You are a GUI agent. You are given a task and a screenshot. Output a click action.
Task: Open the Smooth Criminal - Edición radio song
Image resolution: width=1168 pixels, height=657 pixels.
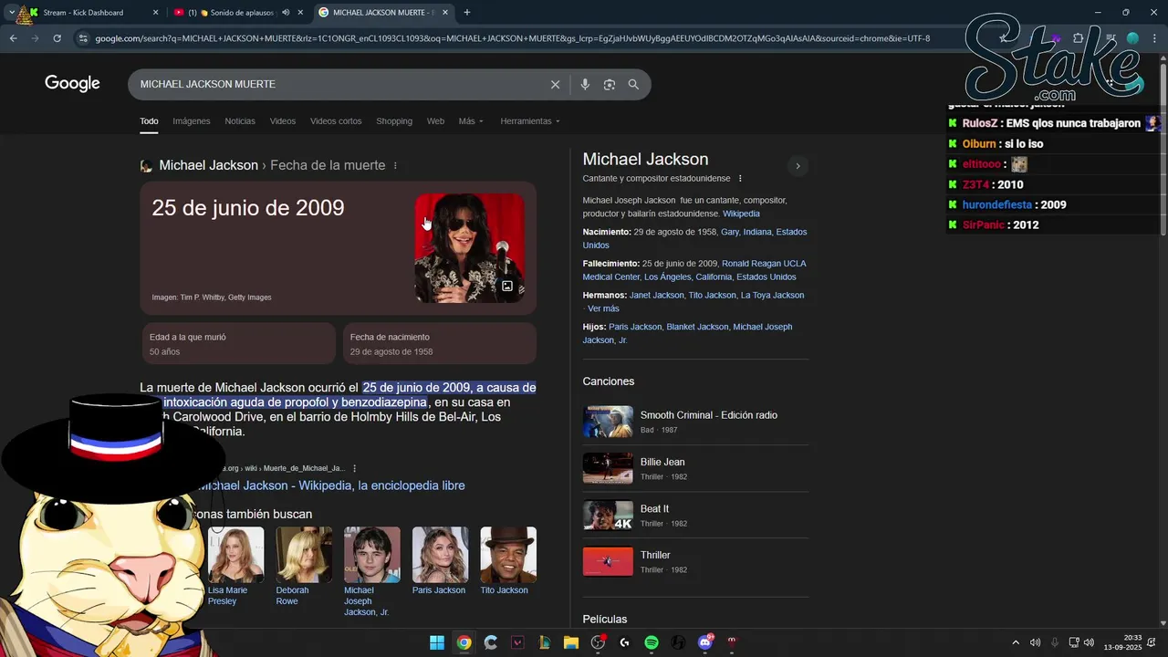695,422
